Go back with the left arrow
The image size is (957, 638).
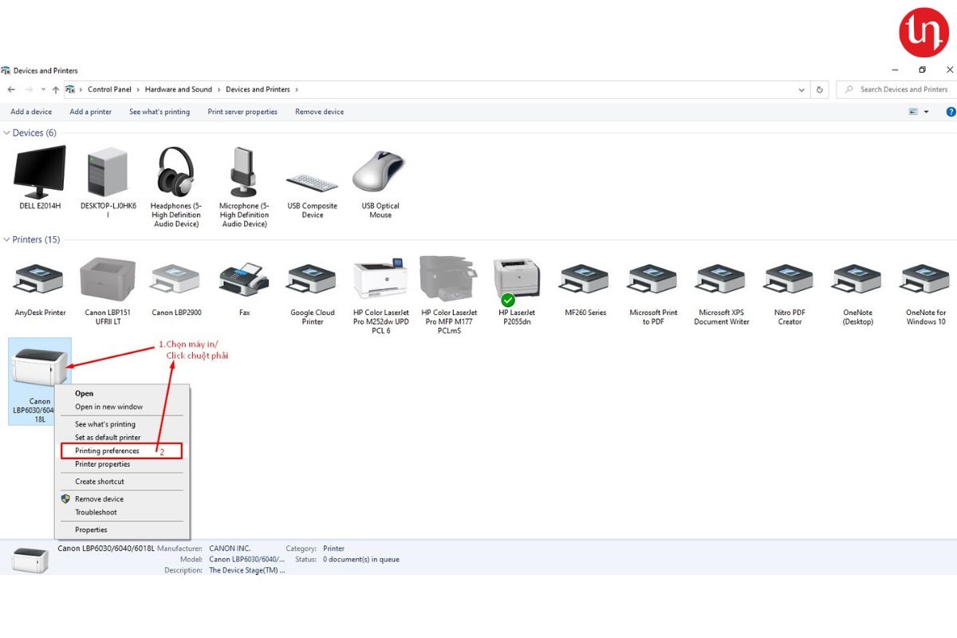11,89
